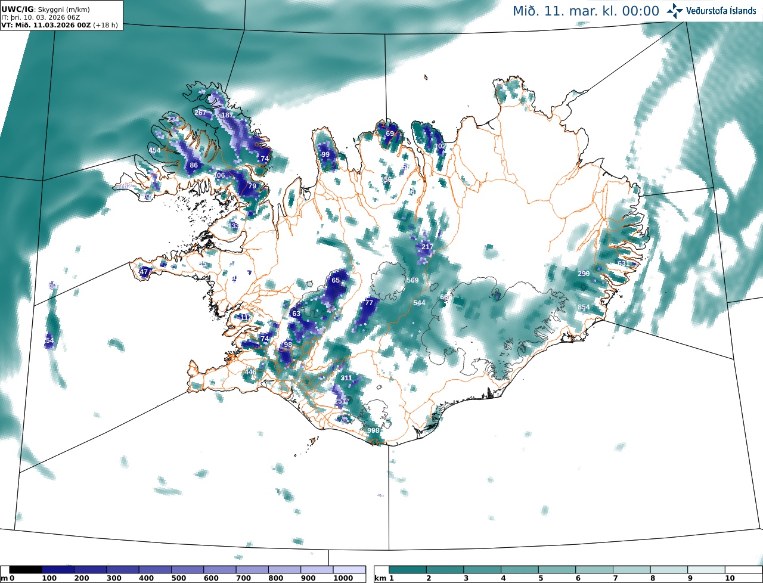The width and height of the screenshot is (763, 583).
Task: Click the 300–400 m legend color swatch
Action: tap(123, 570)
